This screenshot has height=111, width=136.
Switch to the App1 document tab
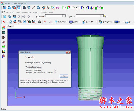[x=10, y=26]
